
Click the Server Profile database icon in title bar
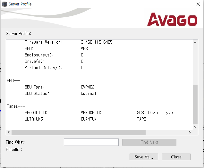(x=4, y=4)
